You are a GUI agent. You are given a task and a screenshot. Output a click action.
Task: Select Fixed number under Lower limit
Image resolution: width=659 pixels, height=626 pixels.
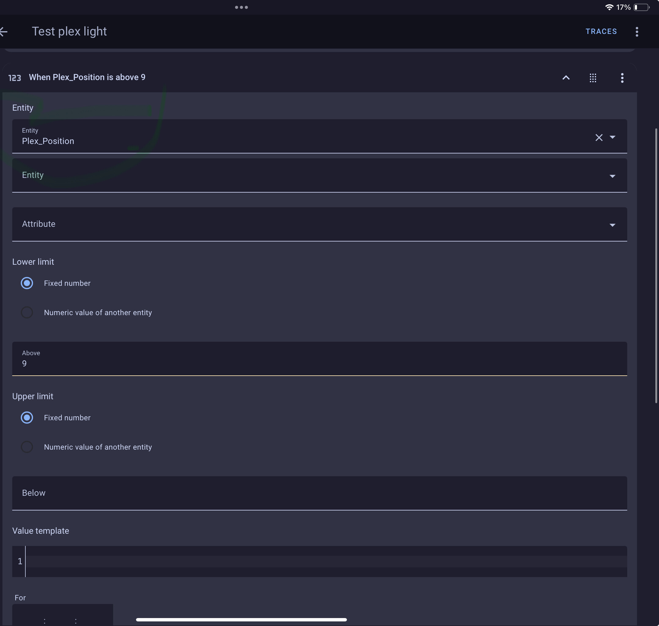tap(27, 283)
